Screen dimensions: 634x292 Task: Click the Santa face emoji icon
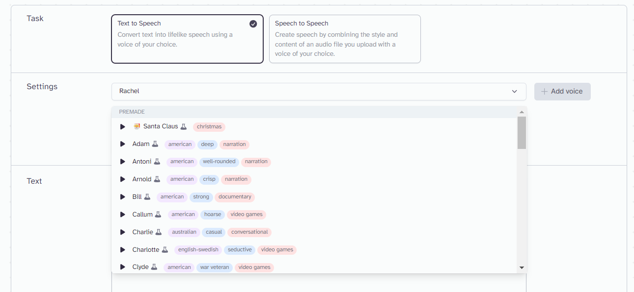coord(137,126)
